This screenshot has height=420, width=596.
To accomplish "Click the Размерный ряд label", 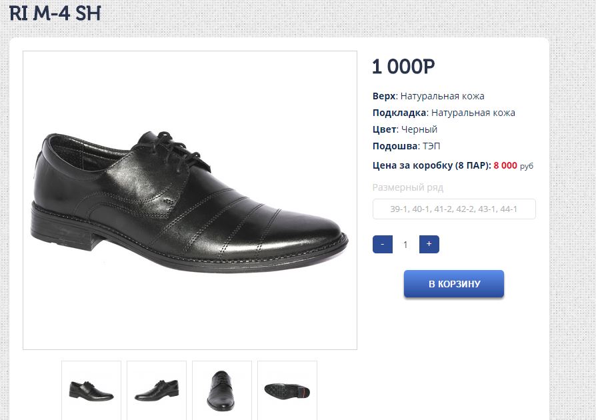I will [x=407, y=187].
